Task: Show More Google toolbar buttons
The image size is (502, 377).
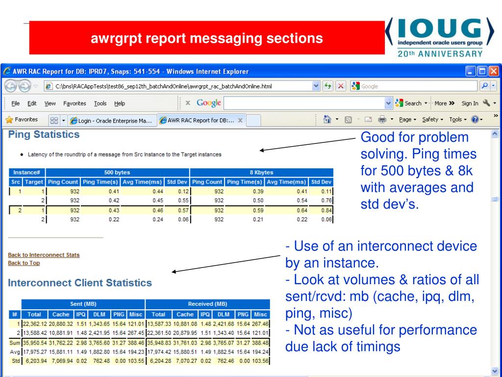Action: (x=445, y=103)
